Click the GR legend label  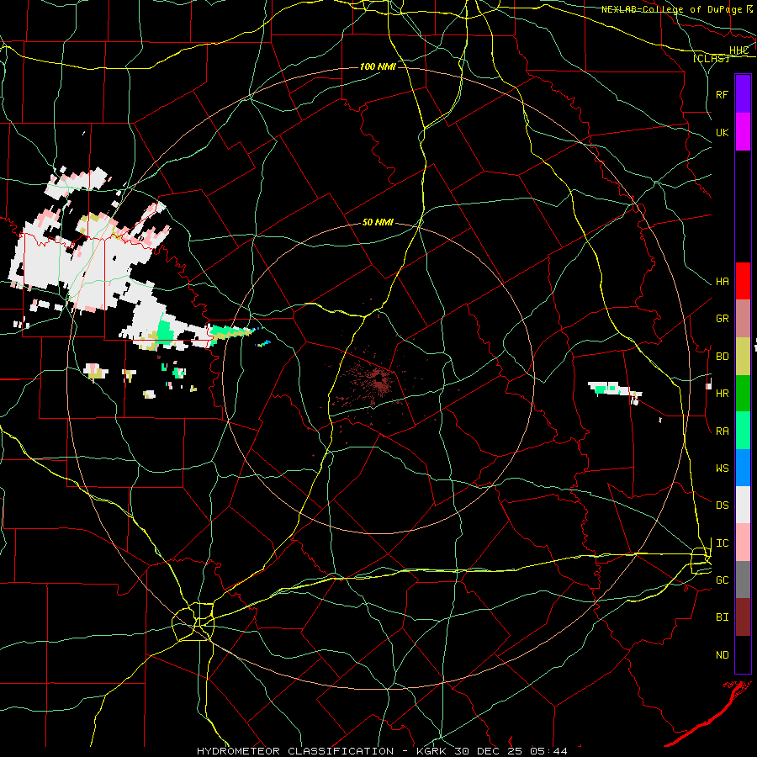(722, 319)
